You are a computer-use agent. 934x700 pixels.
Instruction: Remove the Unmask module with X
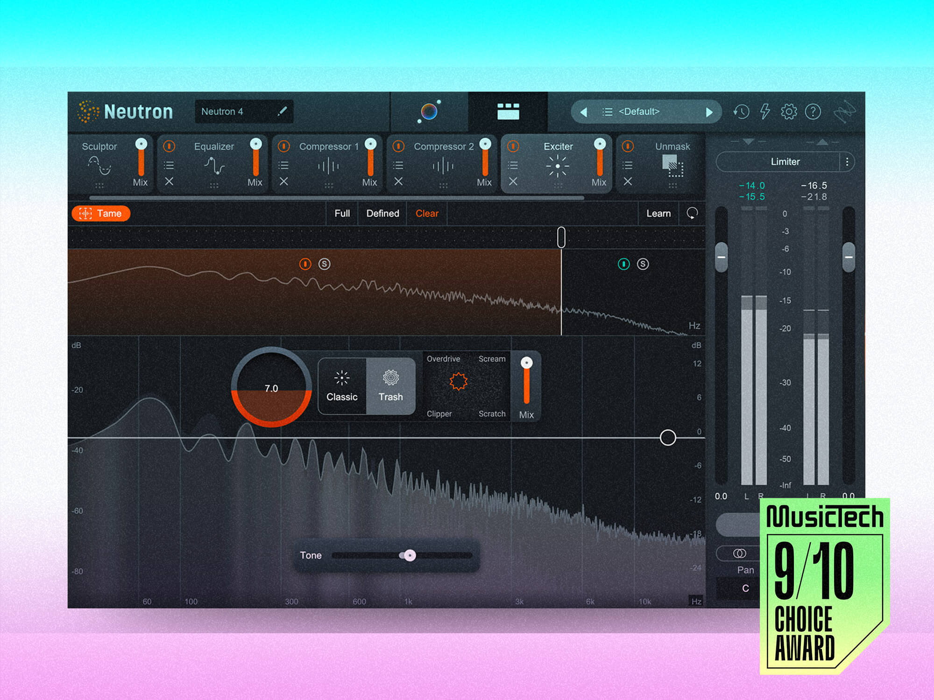click(628, 181)
